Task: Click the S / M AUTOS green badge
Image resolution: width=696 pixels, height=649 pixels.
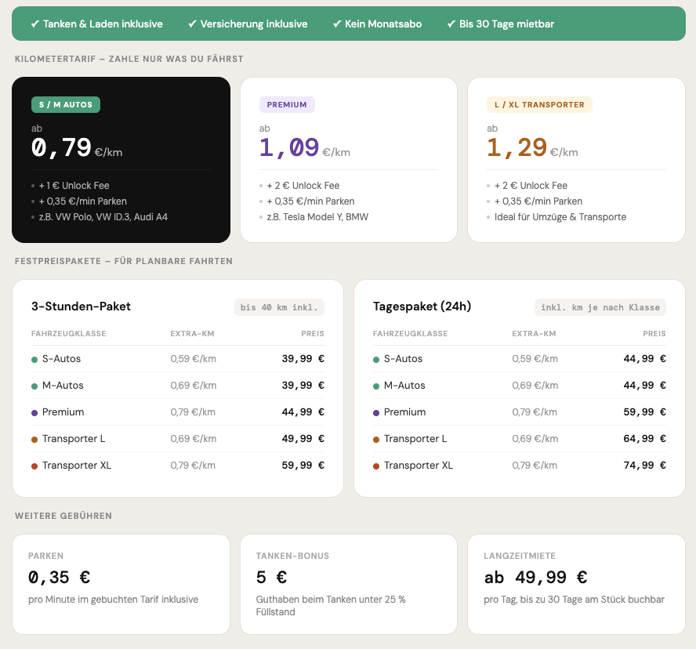Action: point(66,105)
